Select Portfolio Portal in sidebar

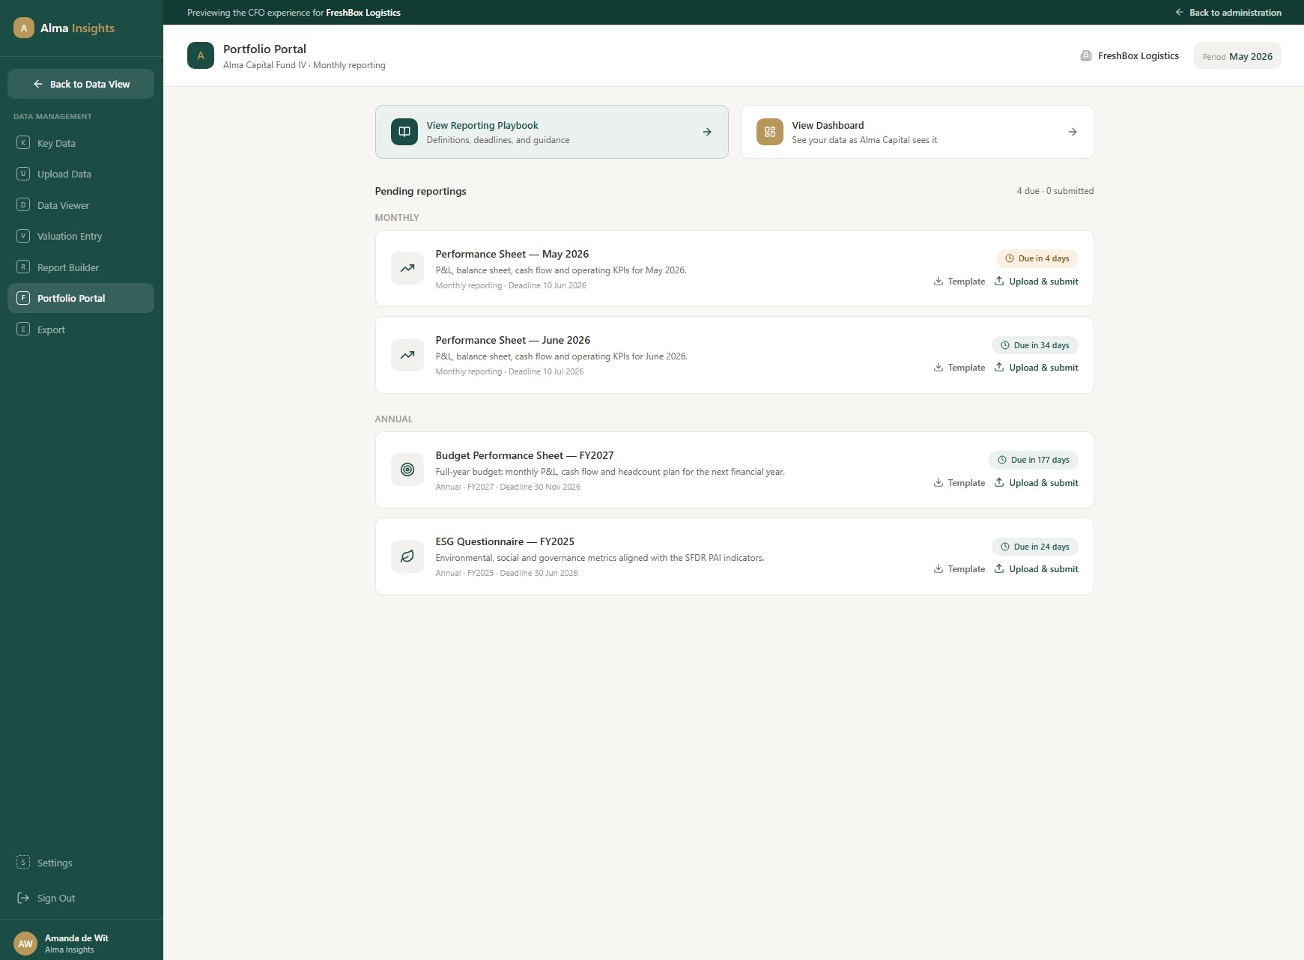tap(81, 298)
